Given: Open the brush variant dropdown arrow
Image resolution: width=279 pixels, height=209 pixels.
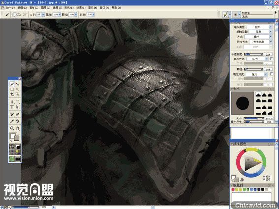Looking at the screenshot, I should [239, 15].
